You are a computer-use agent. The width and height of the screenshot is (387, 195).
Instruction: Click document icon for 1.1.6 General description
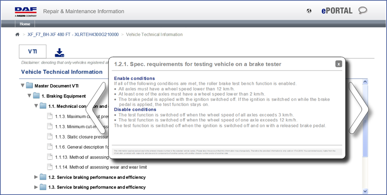[50, 147]
